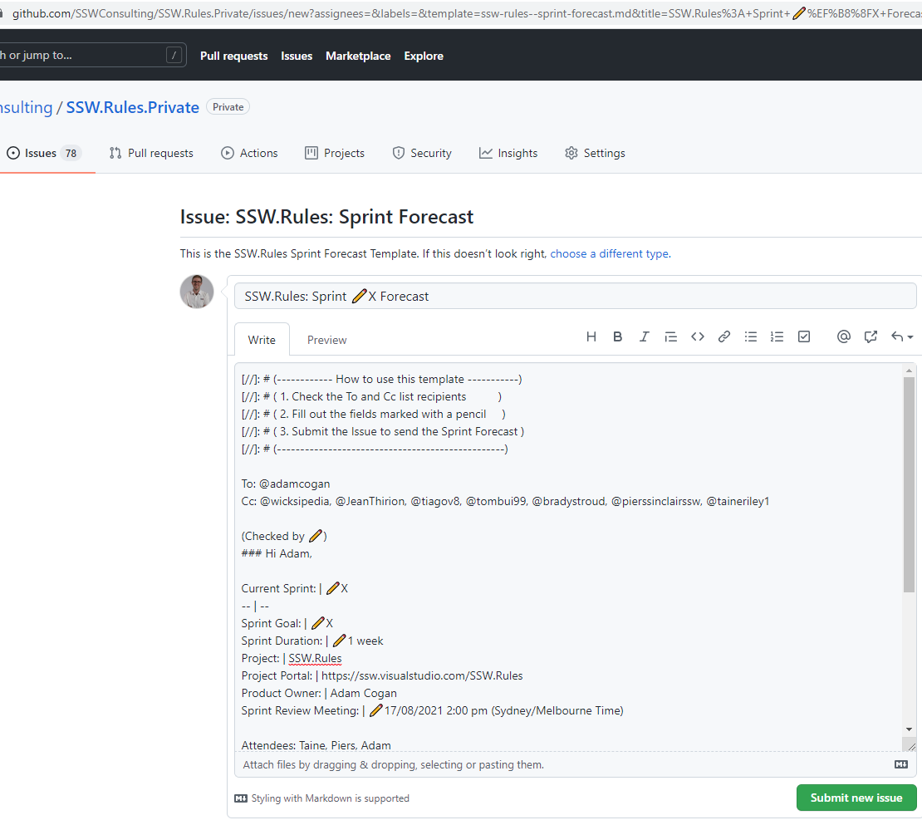The height and width of the screenshot is (820, 922).
Task: Open the saved replies dropdown
Action: tap(902, 336)
